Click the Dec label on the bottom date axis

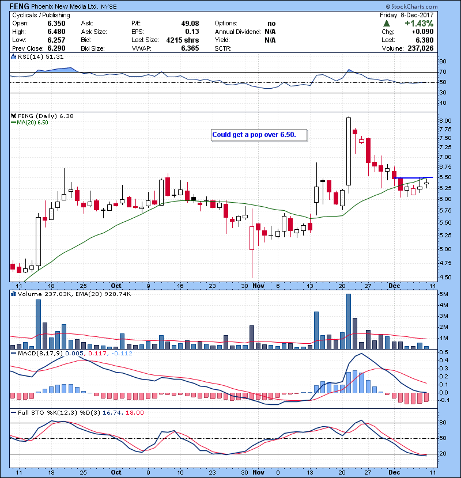(x=394, y=472)
